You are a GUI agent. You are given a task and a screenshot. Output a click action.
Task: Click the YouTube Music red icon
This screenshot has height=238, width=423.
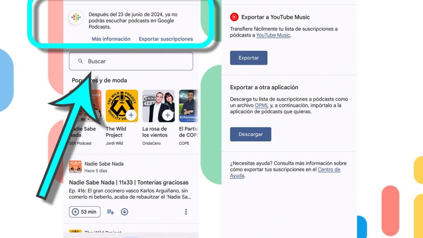(x=234, y=17)
